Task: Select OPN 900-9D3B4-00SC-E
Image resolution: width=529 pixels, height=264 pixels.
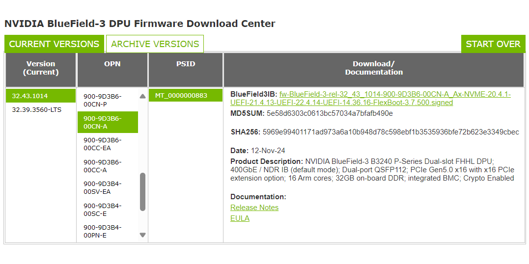Action: click(108, 210)
